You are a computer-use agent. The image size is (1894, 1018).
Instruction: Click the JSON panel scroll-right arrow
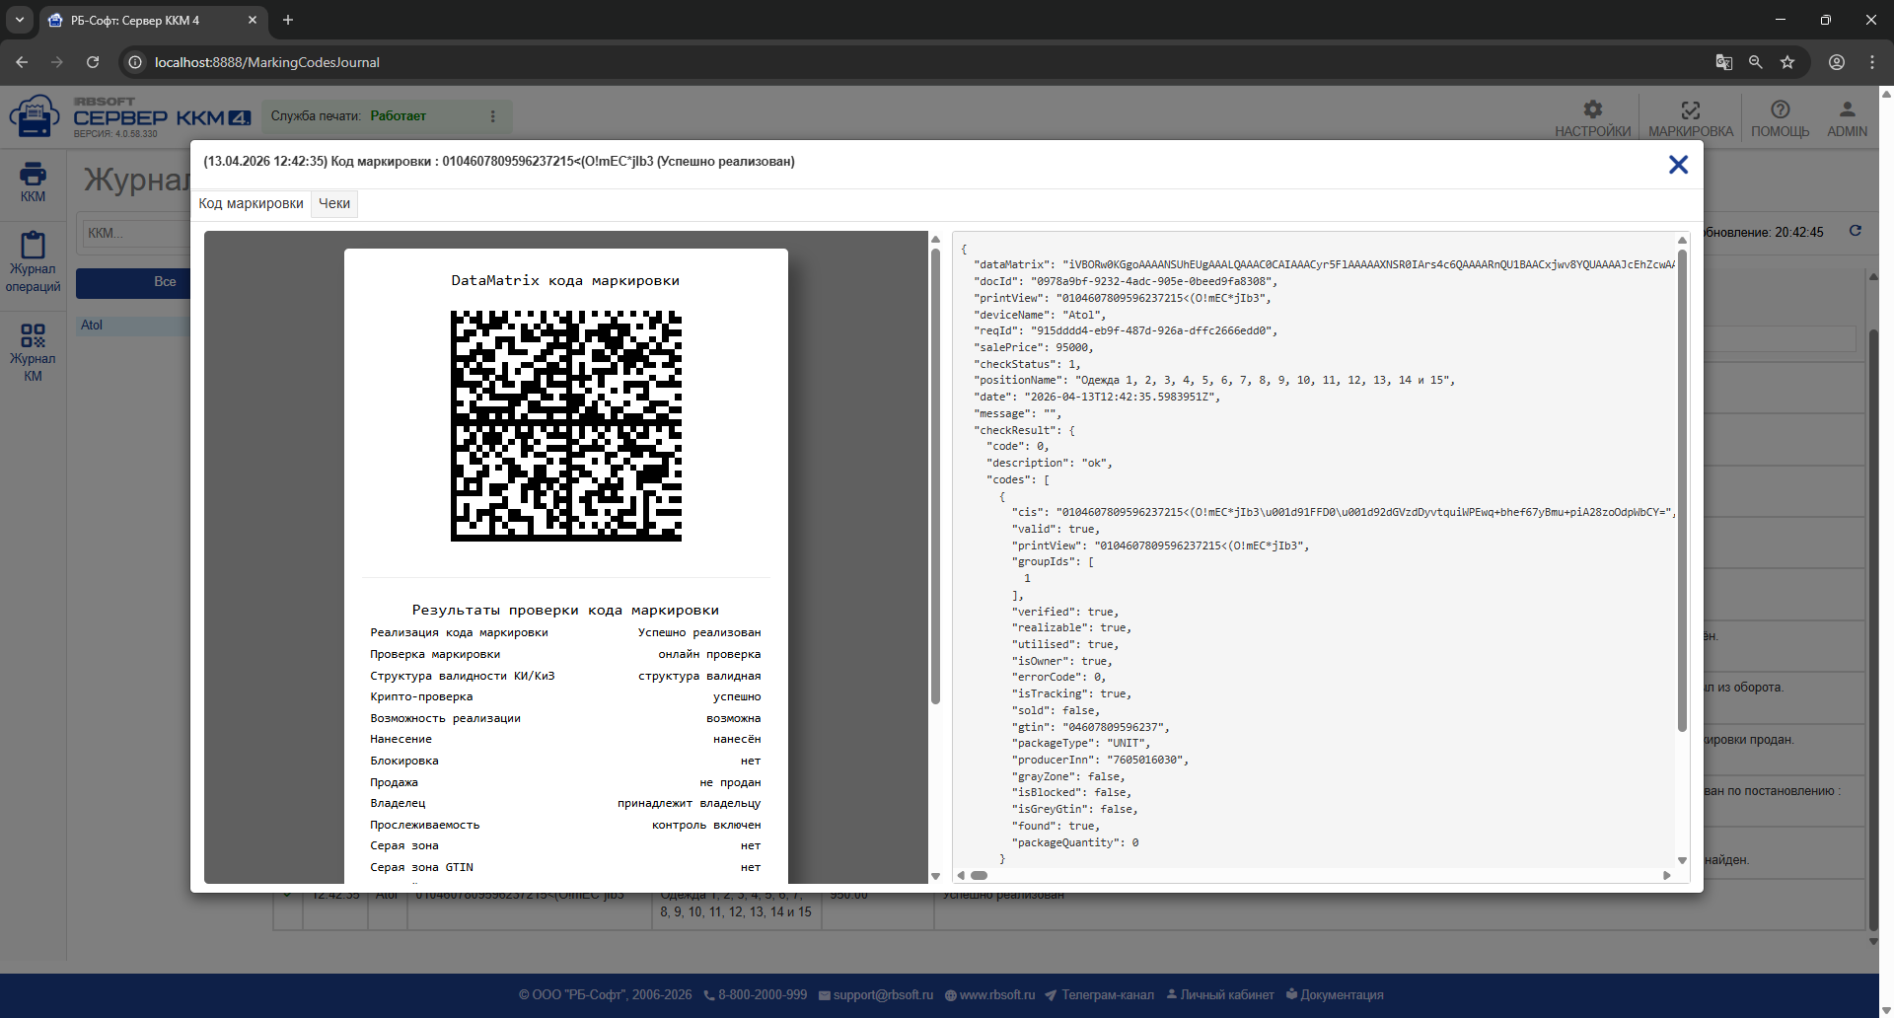[1667, 875]
